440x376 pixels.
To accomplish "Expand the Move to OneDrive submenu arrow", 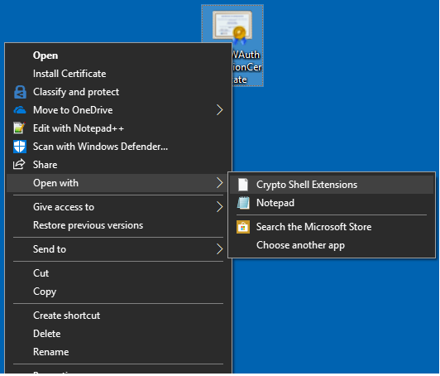I will click(x=220, y=110).
